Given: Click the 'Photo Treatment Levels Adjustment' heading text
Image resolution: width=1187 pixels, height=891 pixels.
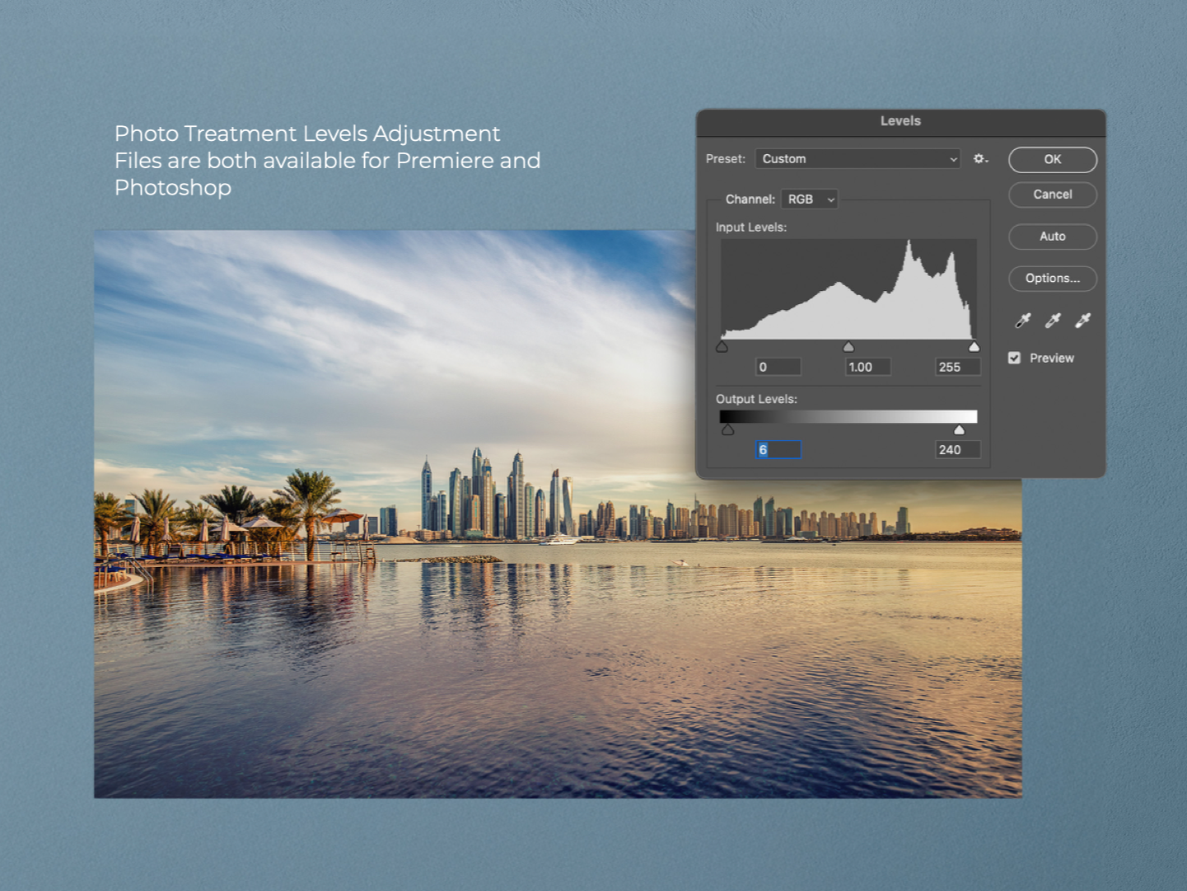Looking at the screenshot, I should [307, 134].
